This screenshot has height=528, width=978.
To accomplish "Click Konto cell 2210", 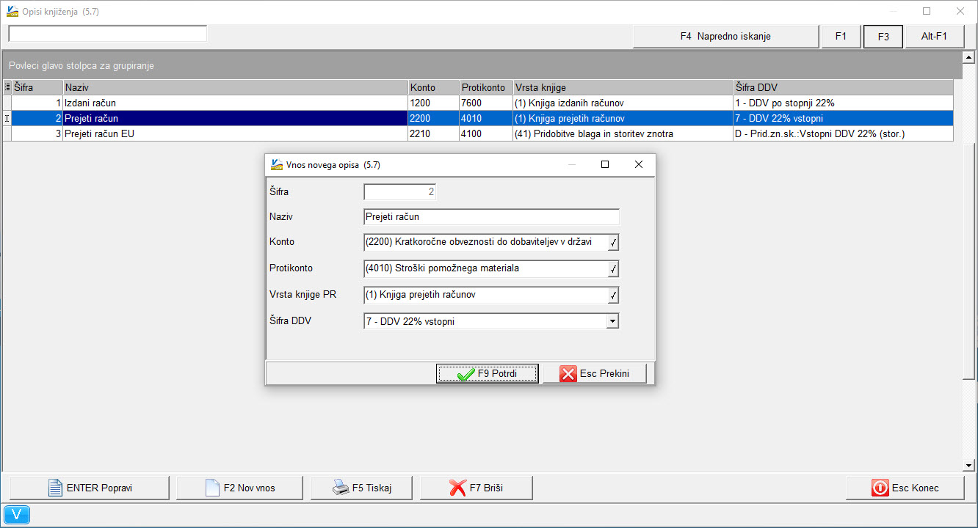I will (434, 133).
